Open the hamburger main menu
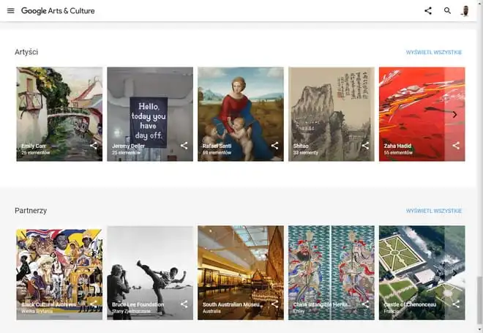Screen dimensions: 483x333 click(x=10, y=11)
